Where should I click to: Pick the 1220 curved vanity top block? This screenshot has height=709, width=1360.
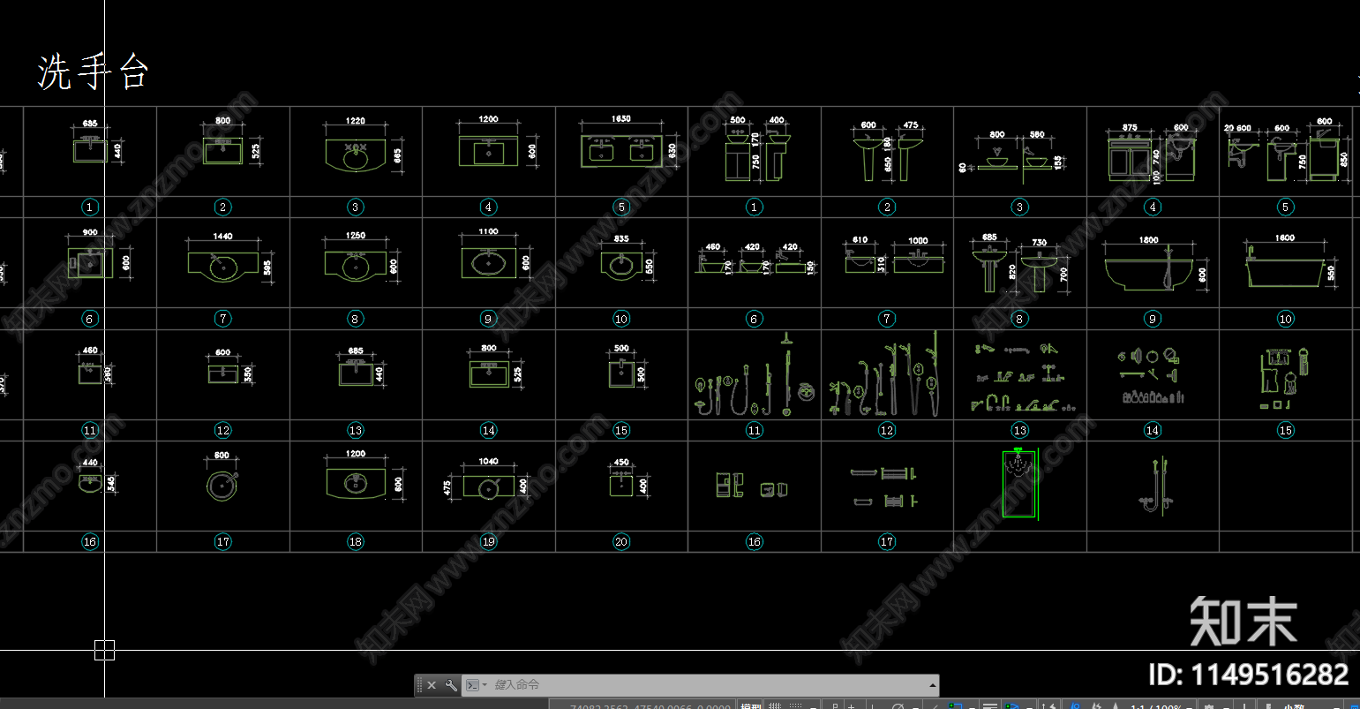click(357, 157)
